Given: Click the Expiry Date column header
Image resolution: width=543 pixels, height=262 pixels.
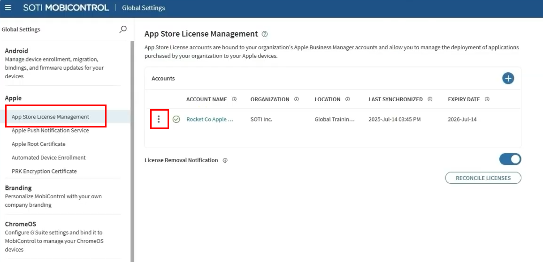Looking at the screenshot, I should (464, 99).
